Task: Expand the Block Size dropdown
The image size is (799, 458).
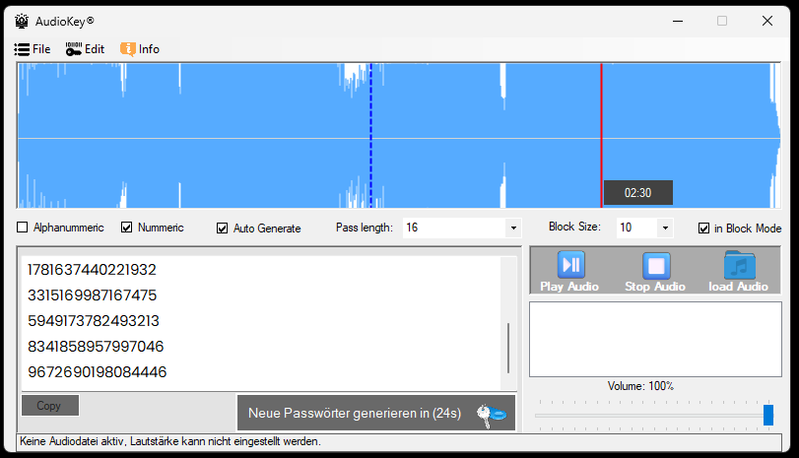Action: (x=665, y=228)
